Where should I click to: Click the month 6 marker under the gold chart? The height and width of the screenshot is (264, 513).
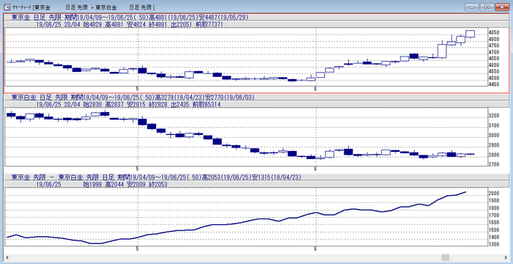click(316, 89)
